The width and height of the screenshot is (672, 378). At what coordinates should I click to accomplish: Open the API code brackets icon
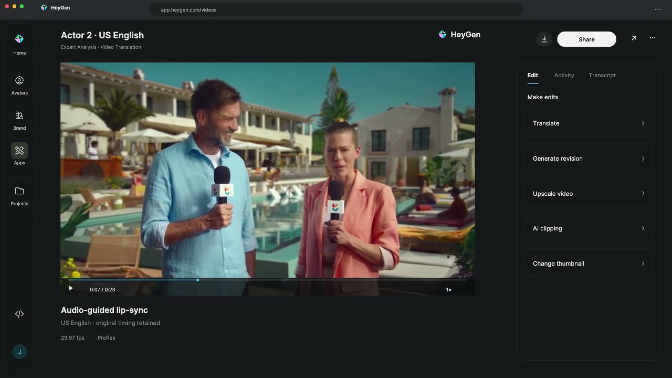tap(19, 314)
